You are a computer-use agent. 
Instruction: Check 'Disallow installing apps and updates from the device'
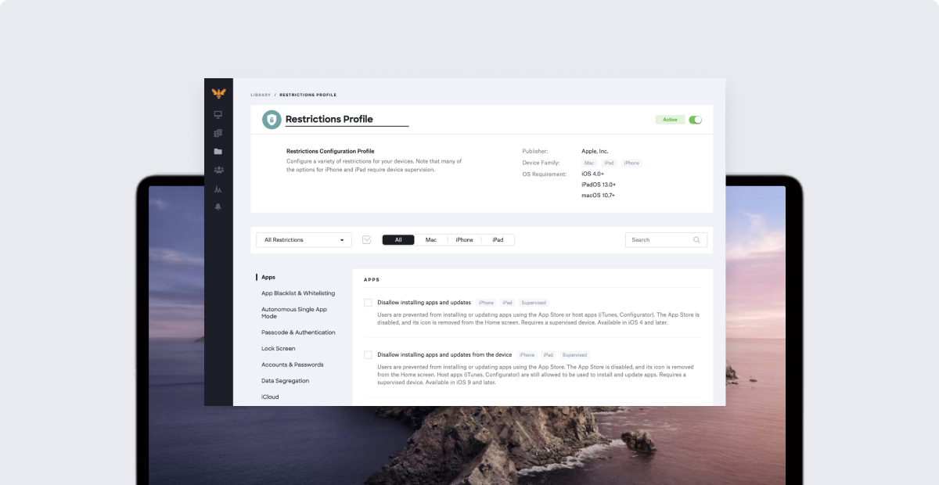click(368, 355)
